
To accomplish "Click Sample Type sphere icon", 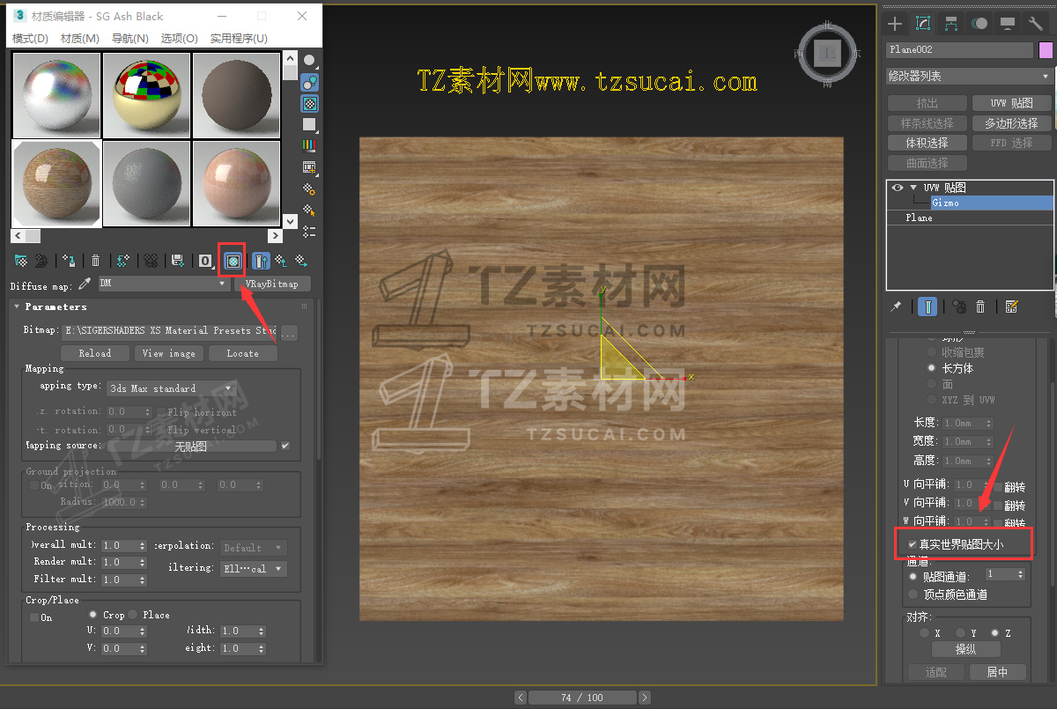I will tap(310, 61).
